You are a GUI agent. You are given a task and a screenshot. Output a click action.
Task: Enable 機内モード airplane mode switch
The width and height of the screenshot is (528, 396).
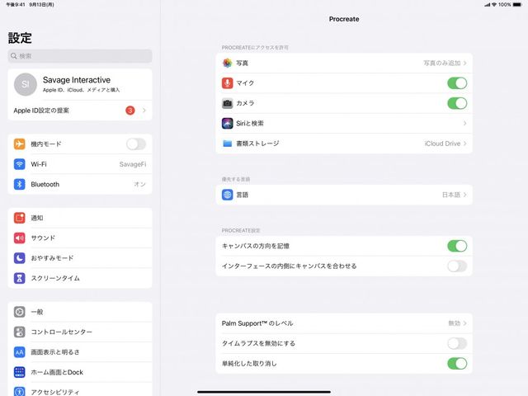(x=136, y=144)
